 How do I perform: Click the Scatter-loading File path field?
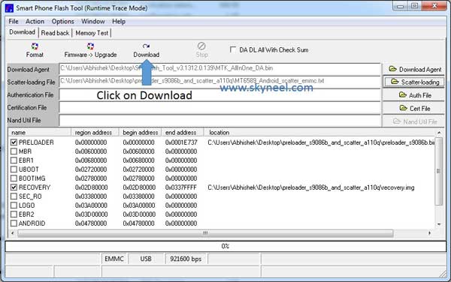[219, 82]
